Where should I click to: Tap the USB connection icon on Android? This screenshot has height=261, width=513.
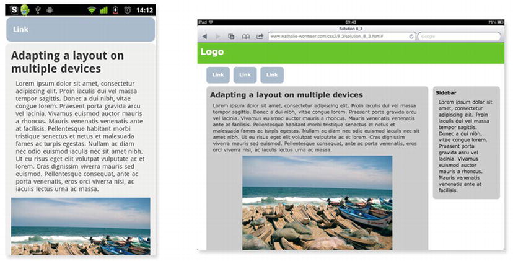coord(38,10)
